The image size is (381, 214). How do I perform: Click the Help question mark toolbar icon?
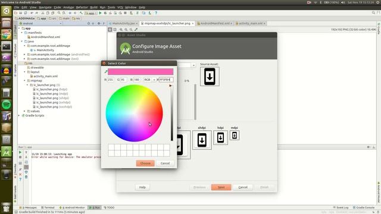click(x=156, y=13)
